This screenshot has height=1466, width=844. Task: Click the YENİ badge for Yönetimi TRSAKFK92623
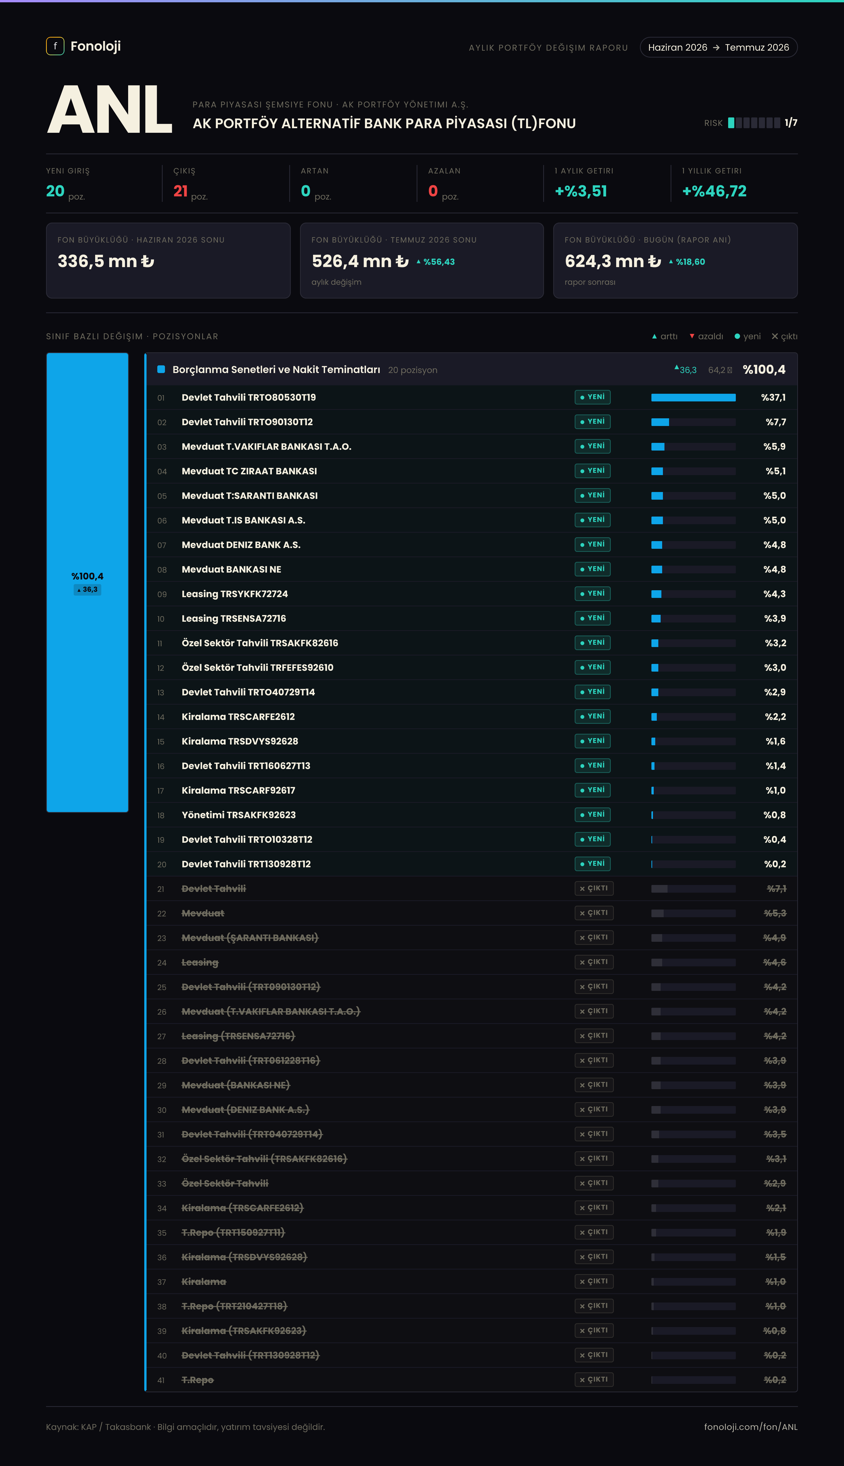(x=592, y=814)
